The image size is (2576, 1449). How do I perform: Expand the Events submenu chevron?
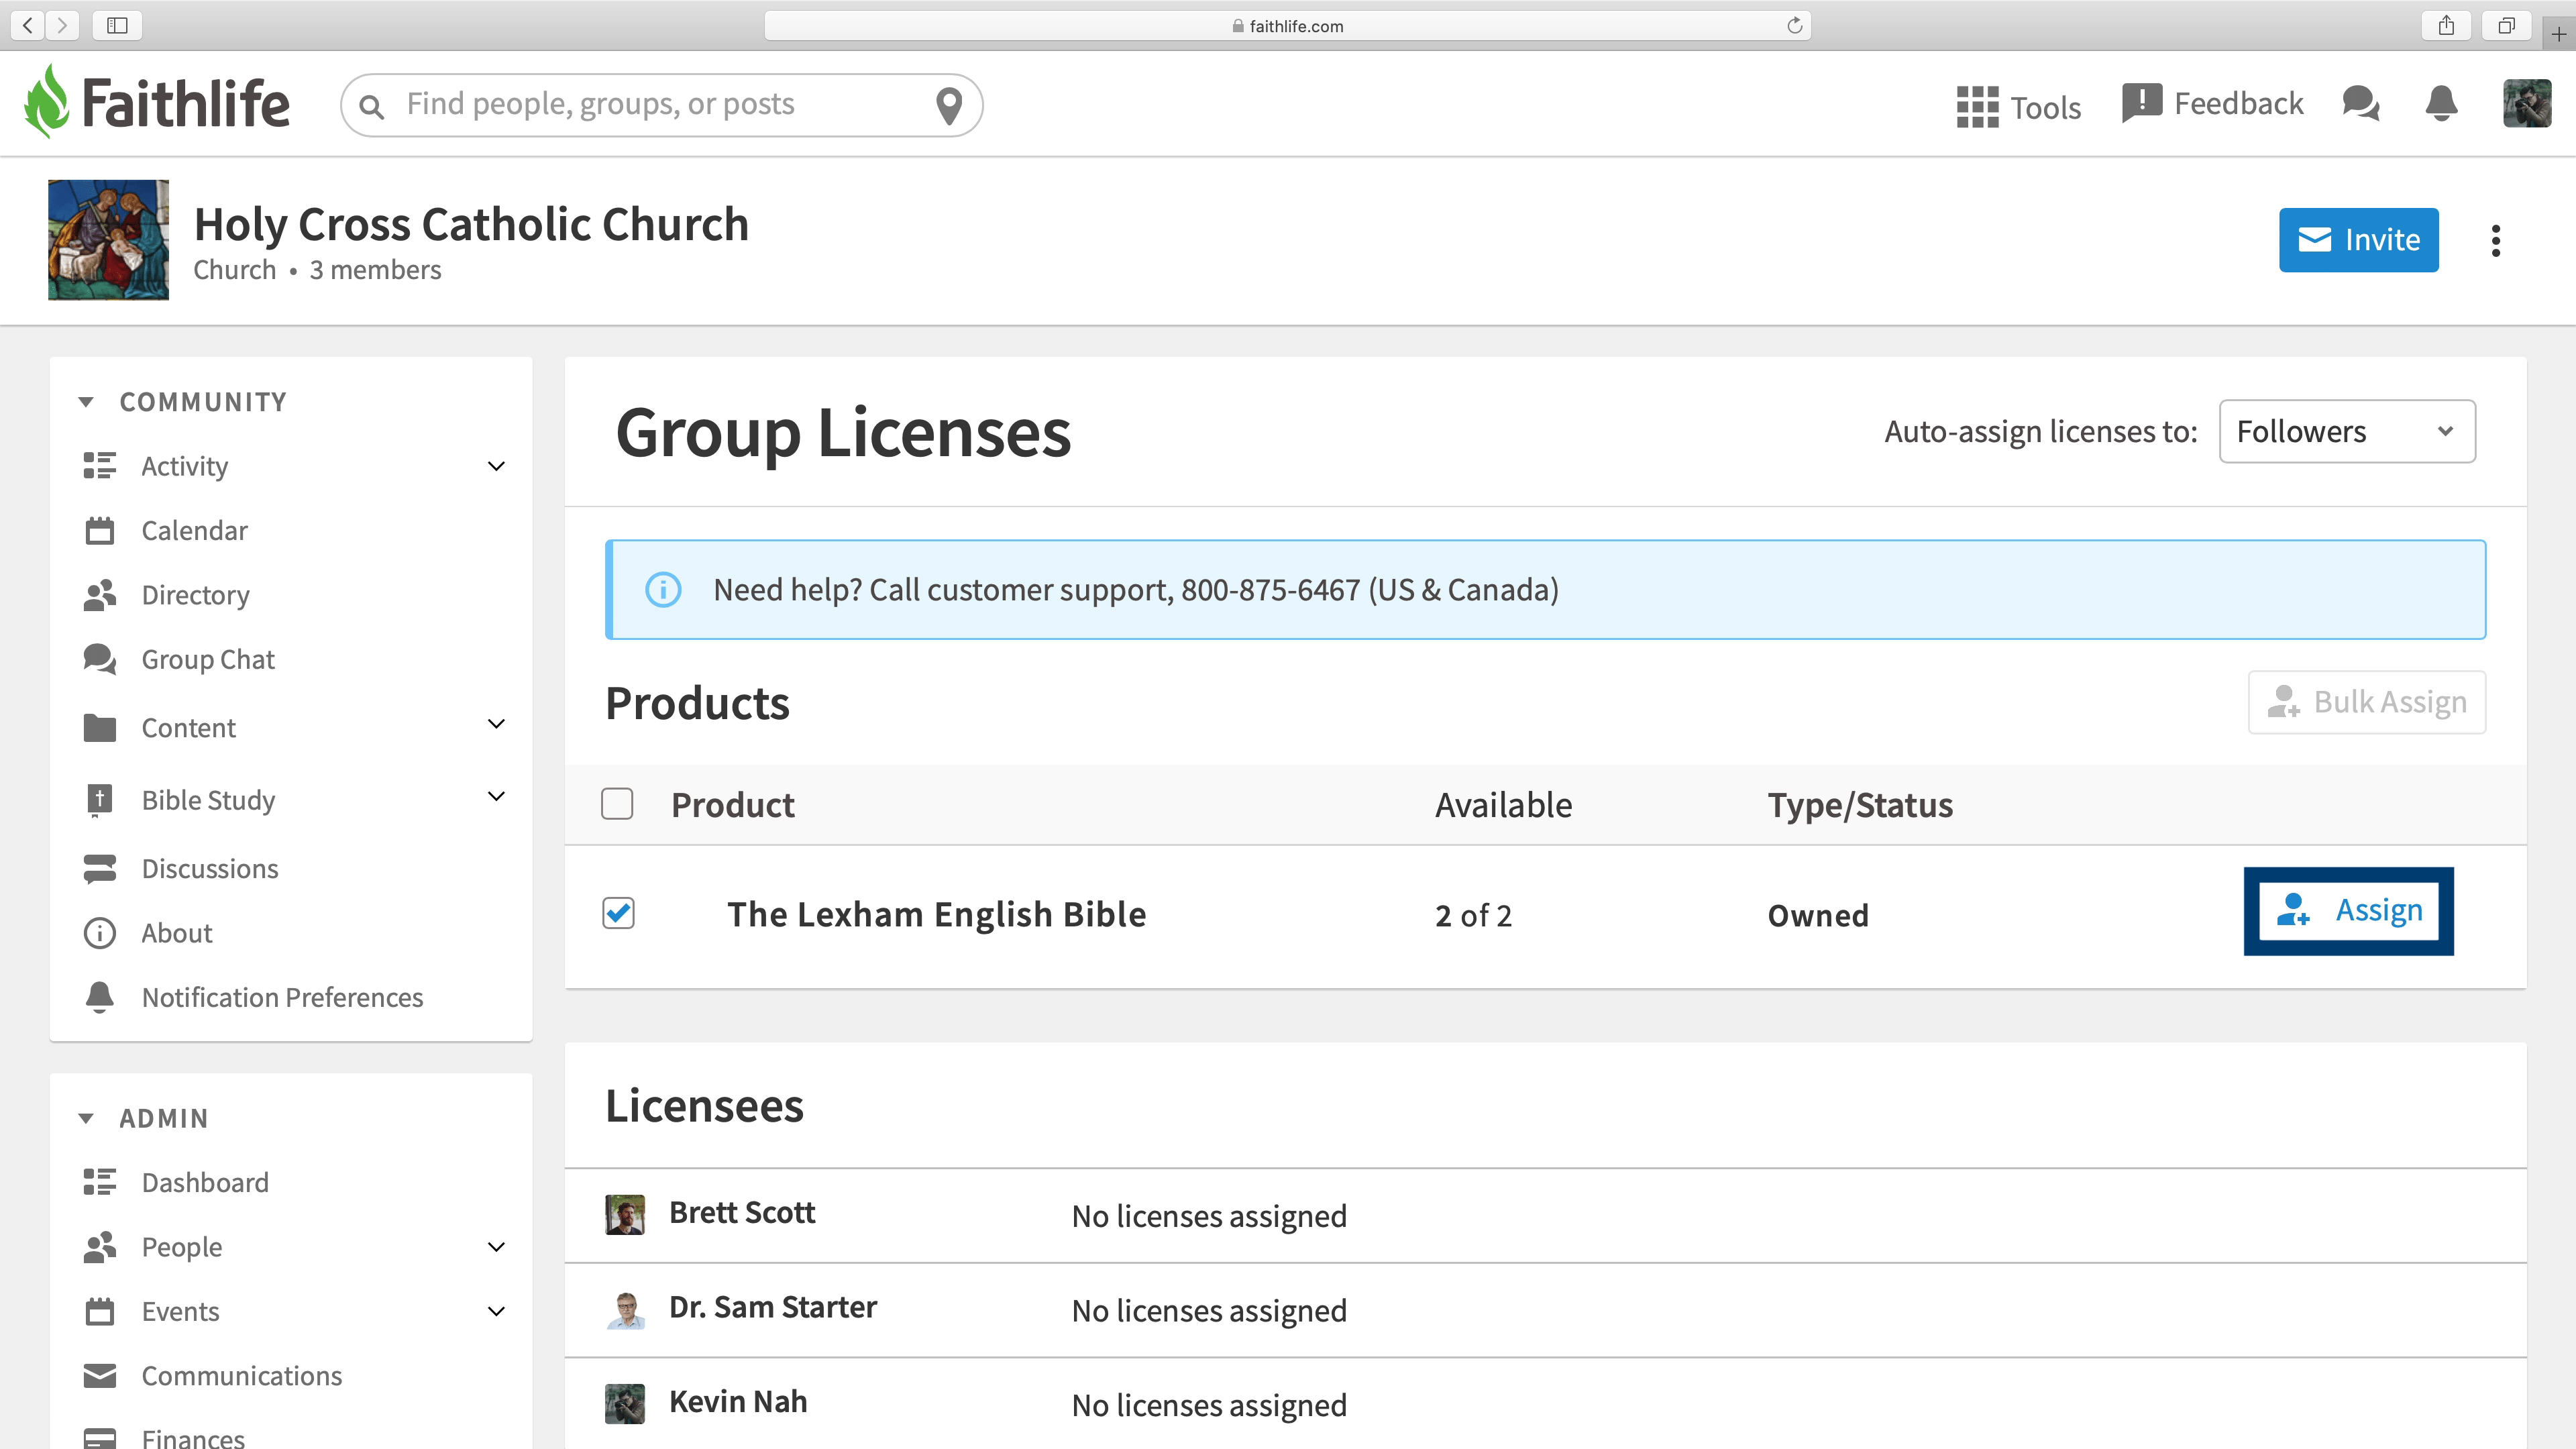pyautogui.click(x=496, y=1311)
